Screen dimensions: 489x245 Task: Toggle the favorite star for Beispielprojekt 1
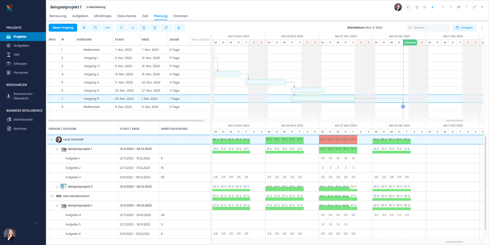[x=417, y=7]
